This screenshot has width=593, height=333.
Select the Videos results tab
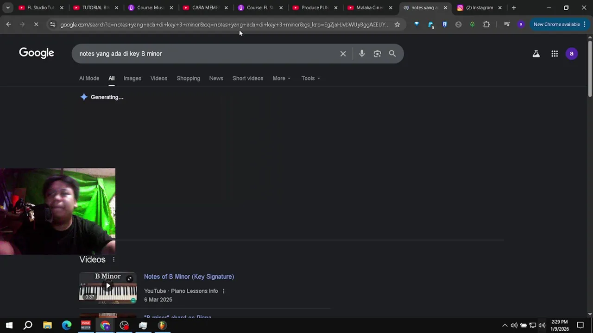coord(159,78)
